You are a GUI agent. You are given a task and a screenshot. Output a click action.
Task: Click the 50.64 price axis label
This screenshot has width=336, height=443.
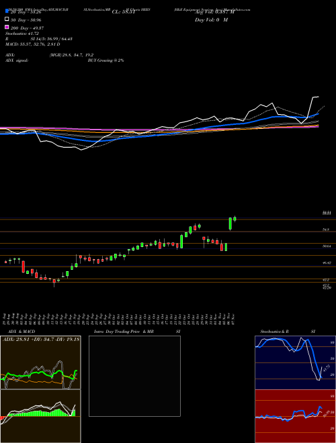click(327, 246)
